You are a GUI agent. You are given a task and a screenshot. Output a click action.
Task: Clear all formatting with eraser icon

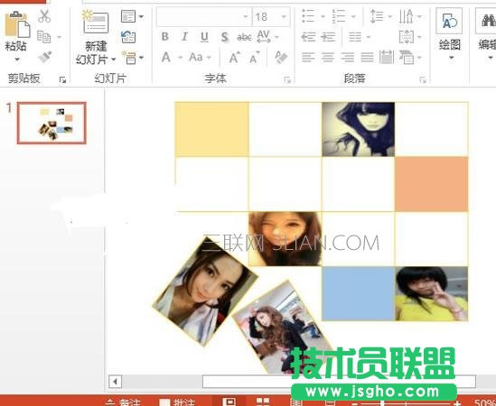pos(281,58)
